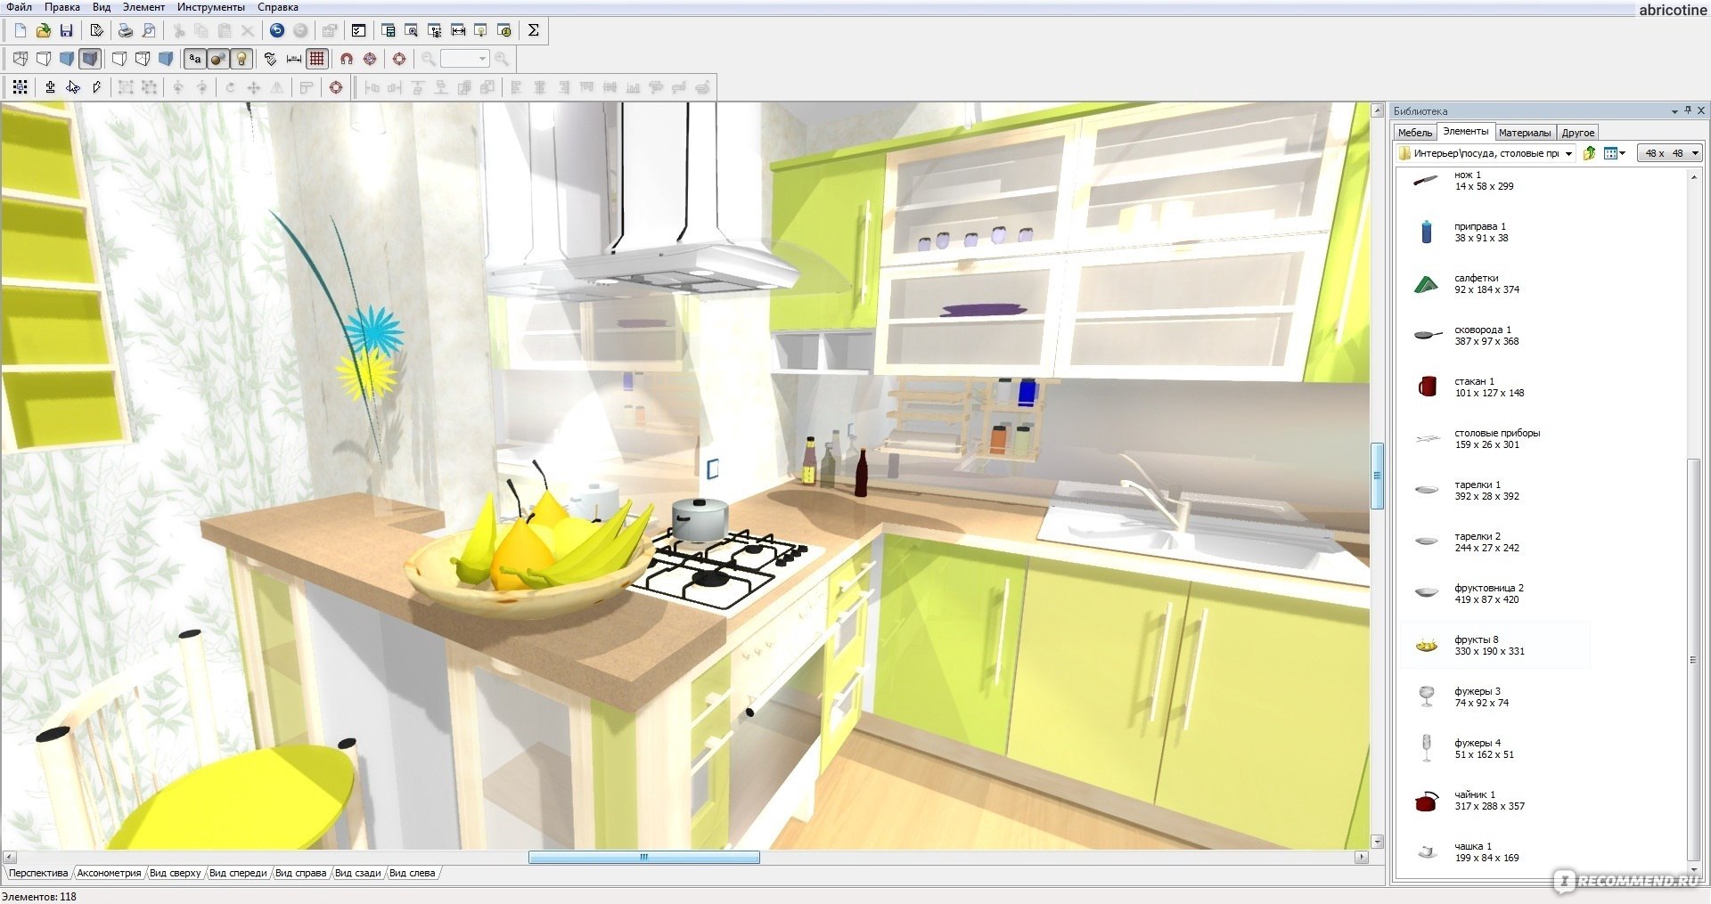Select the тарелки 1 library item
This screenshot has height=904, width=1711.
click(x=1494, y=491)
